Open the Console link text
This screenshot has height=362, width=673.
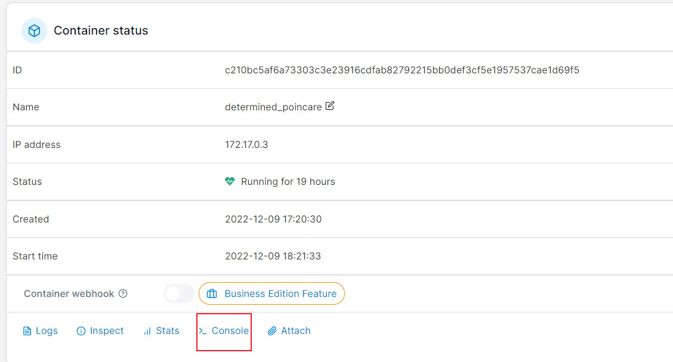pyautogui.click(x=230, y=330)
